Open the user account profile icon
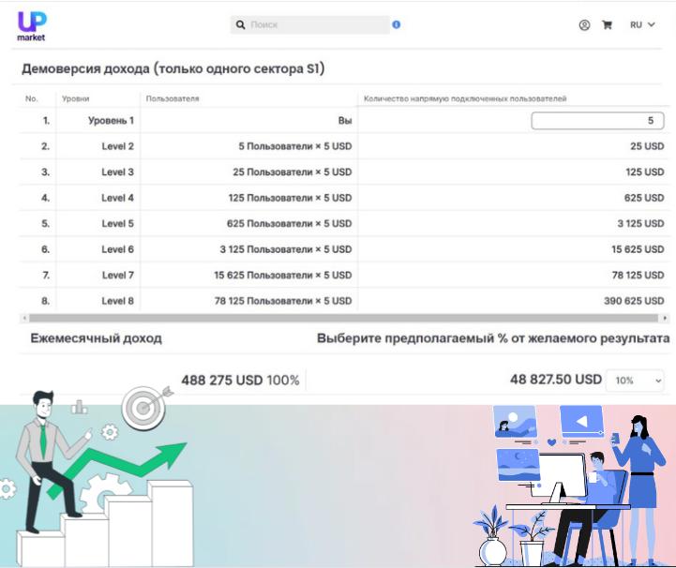Screen dimensions: 676x568 click(585, 25)
